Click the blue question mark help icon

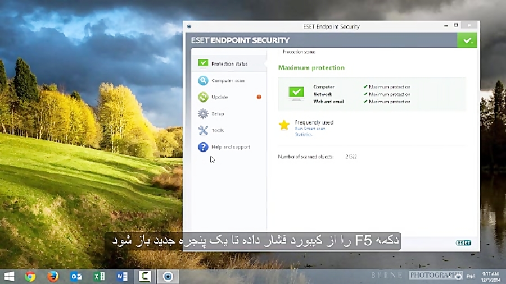[203, 147]
